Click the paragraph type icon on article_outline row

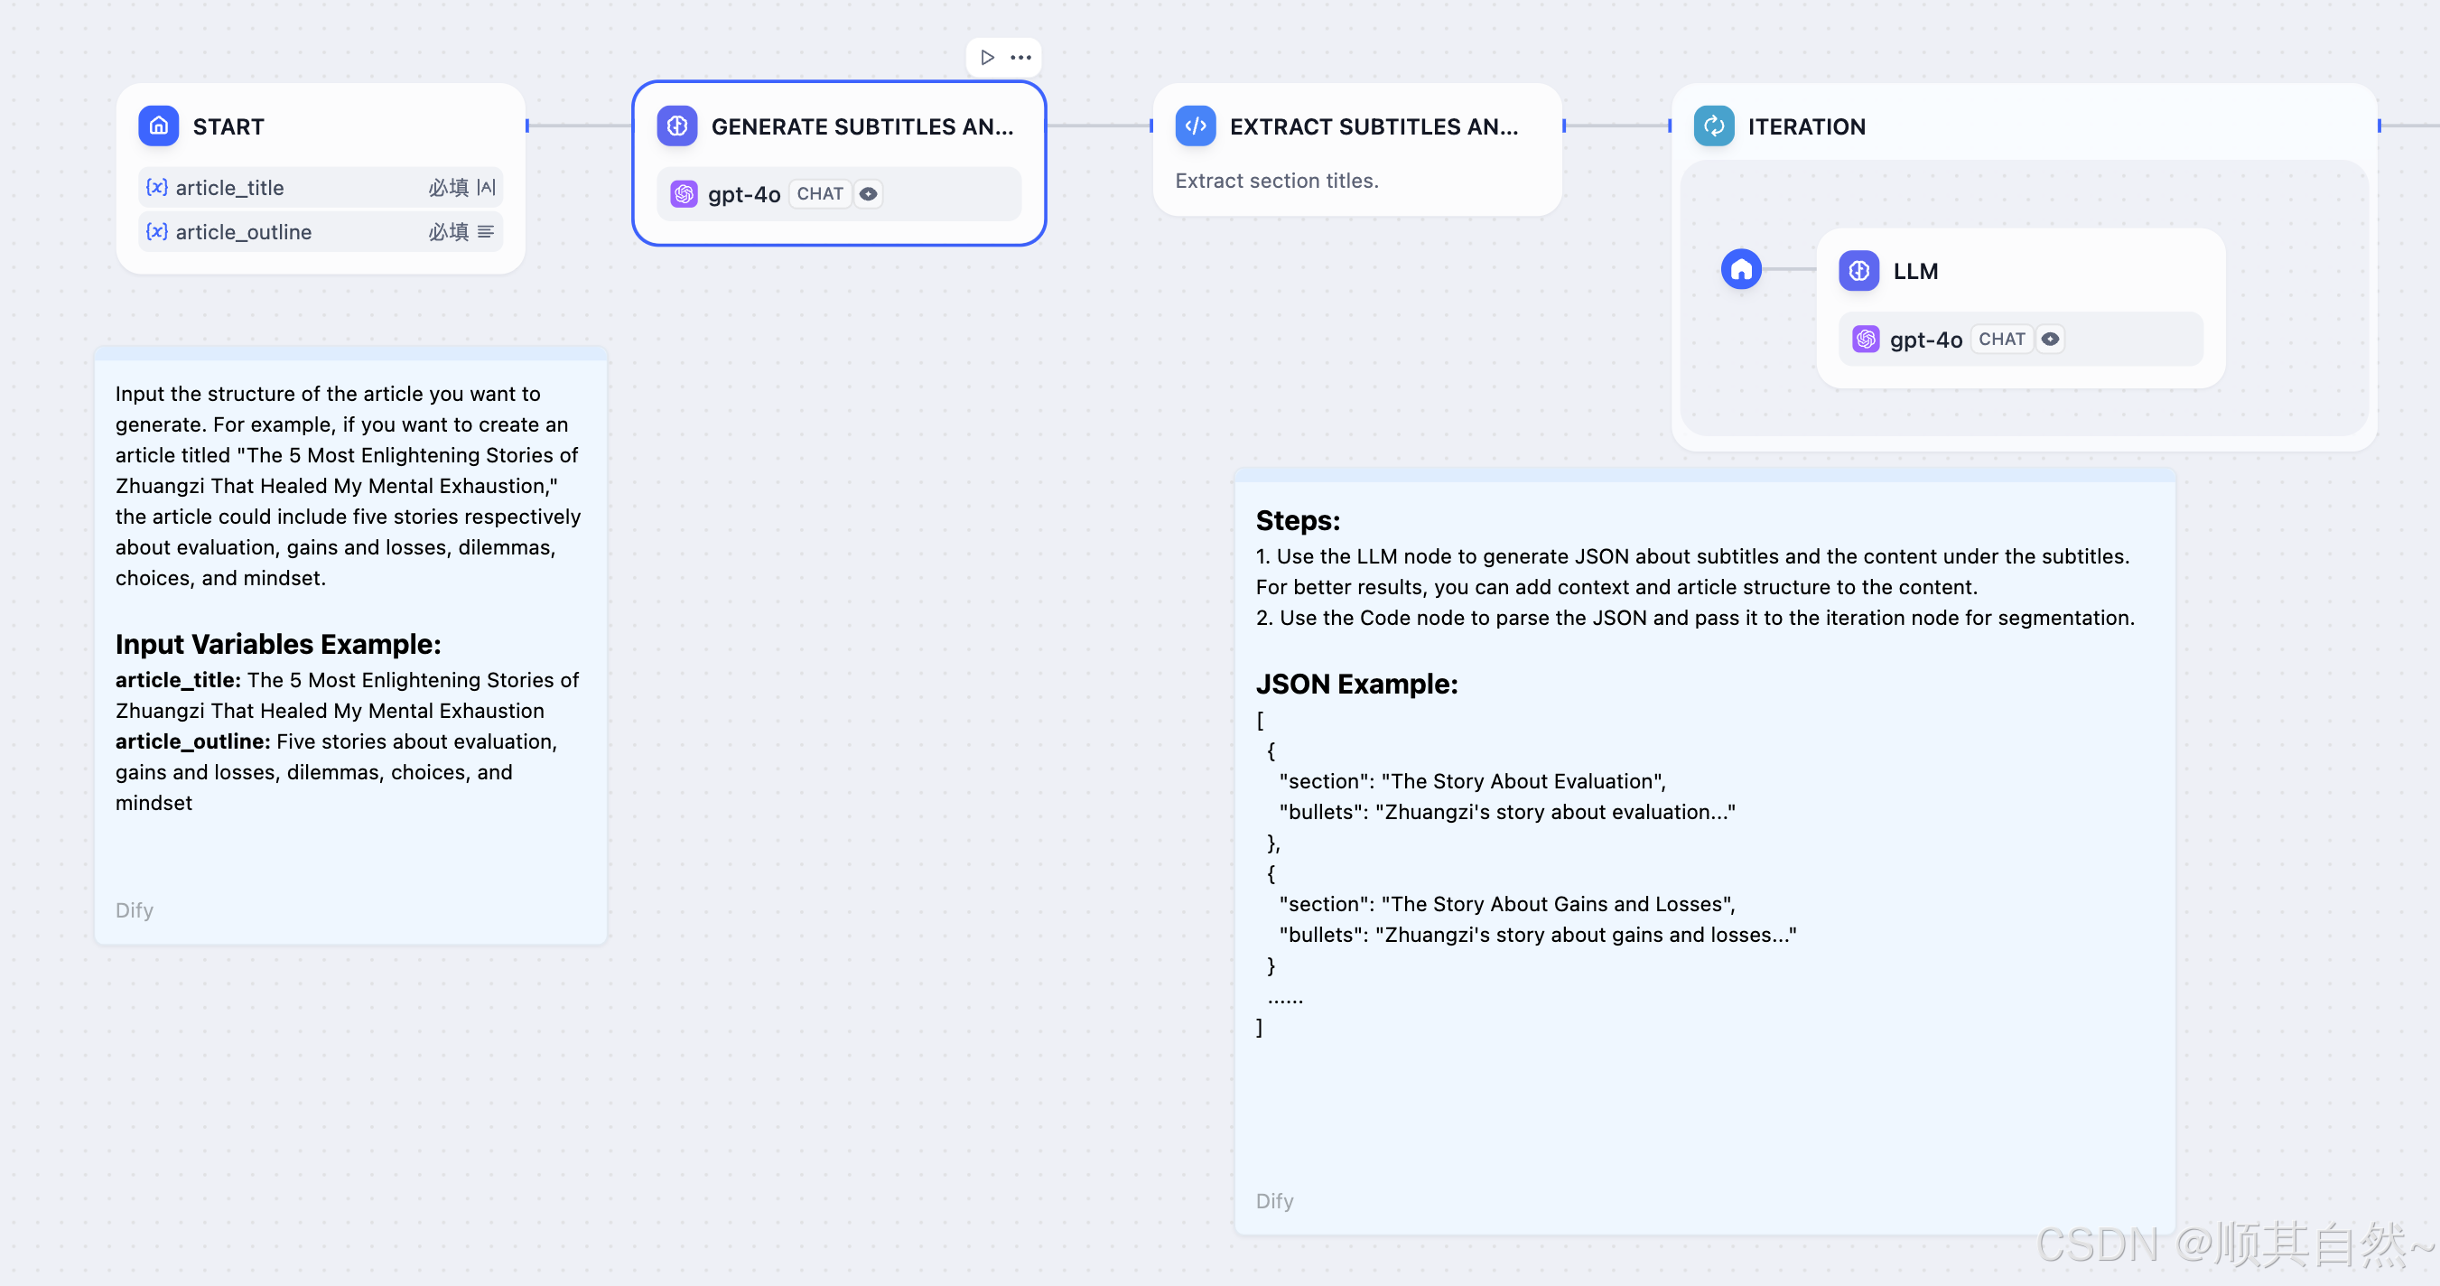(486, 232)
